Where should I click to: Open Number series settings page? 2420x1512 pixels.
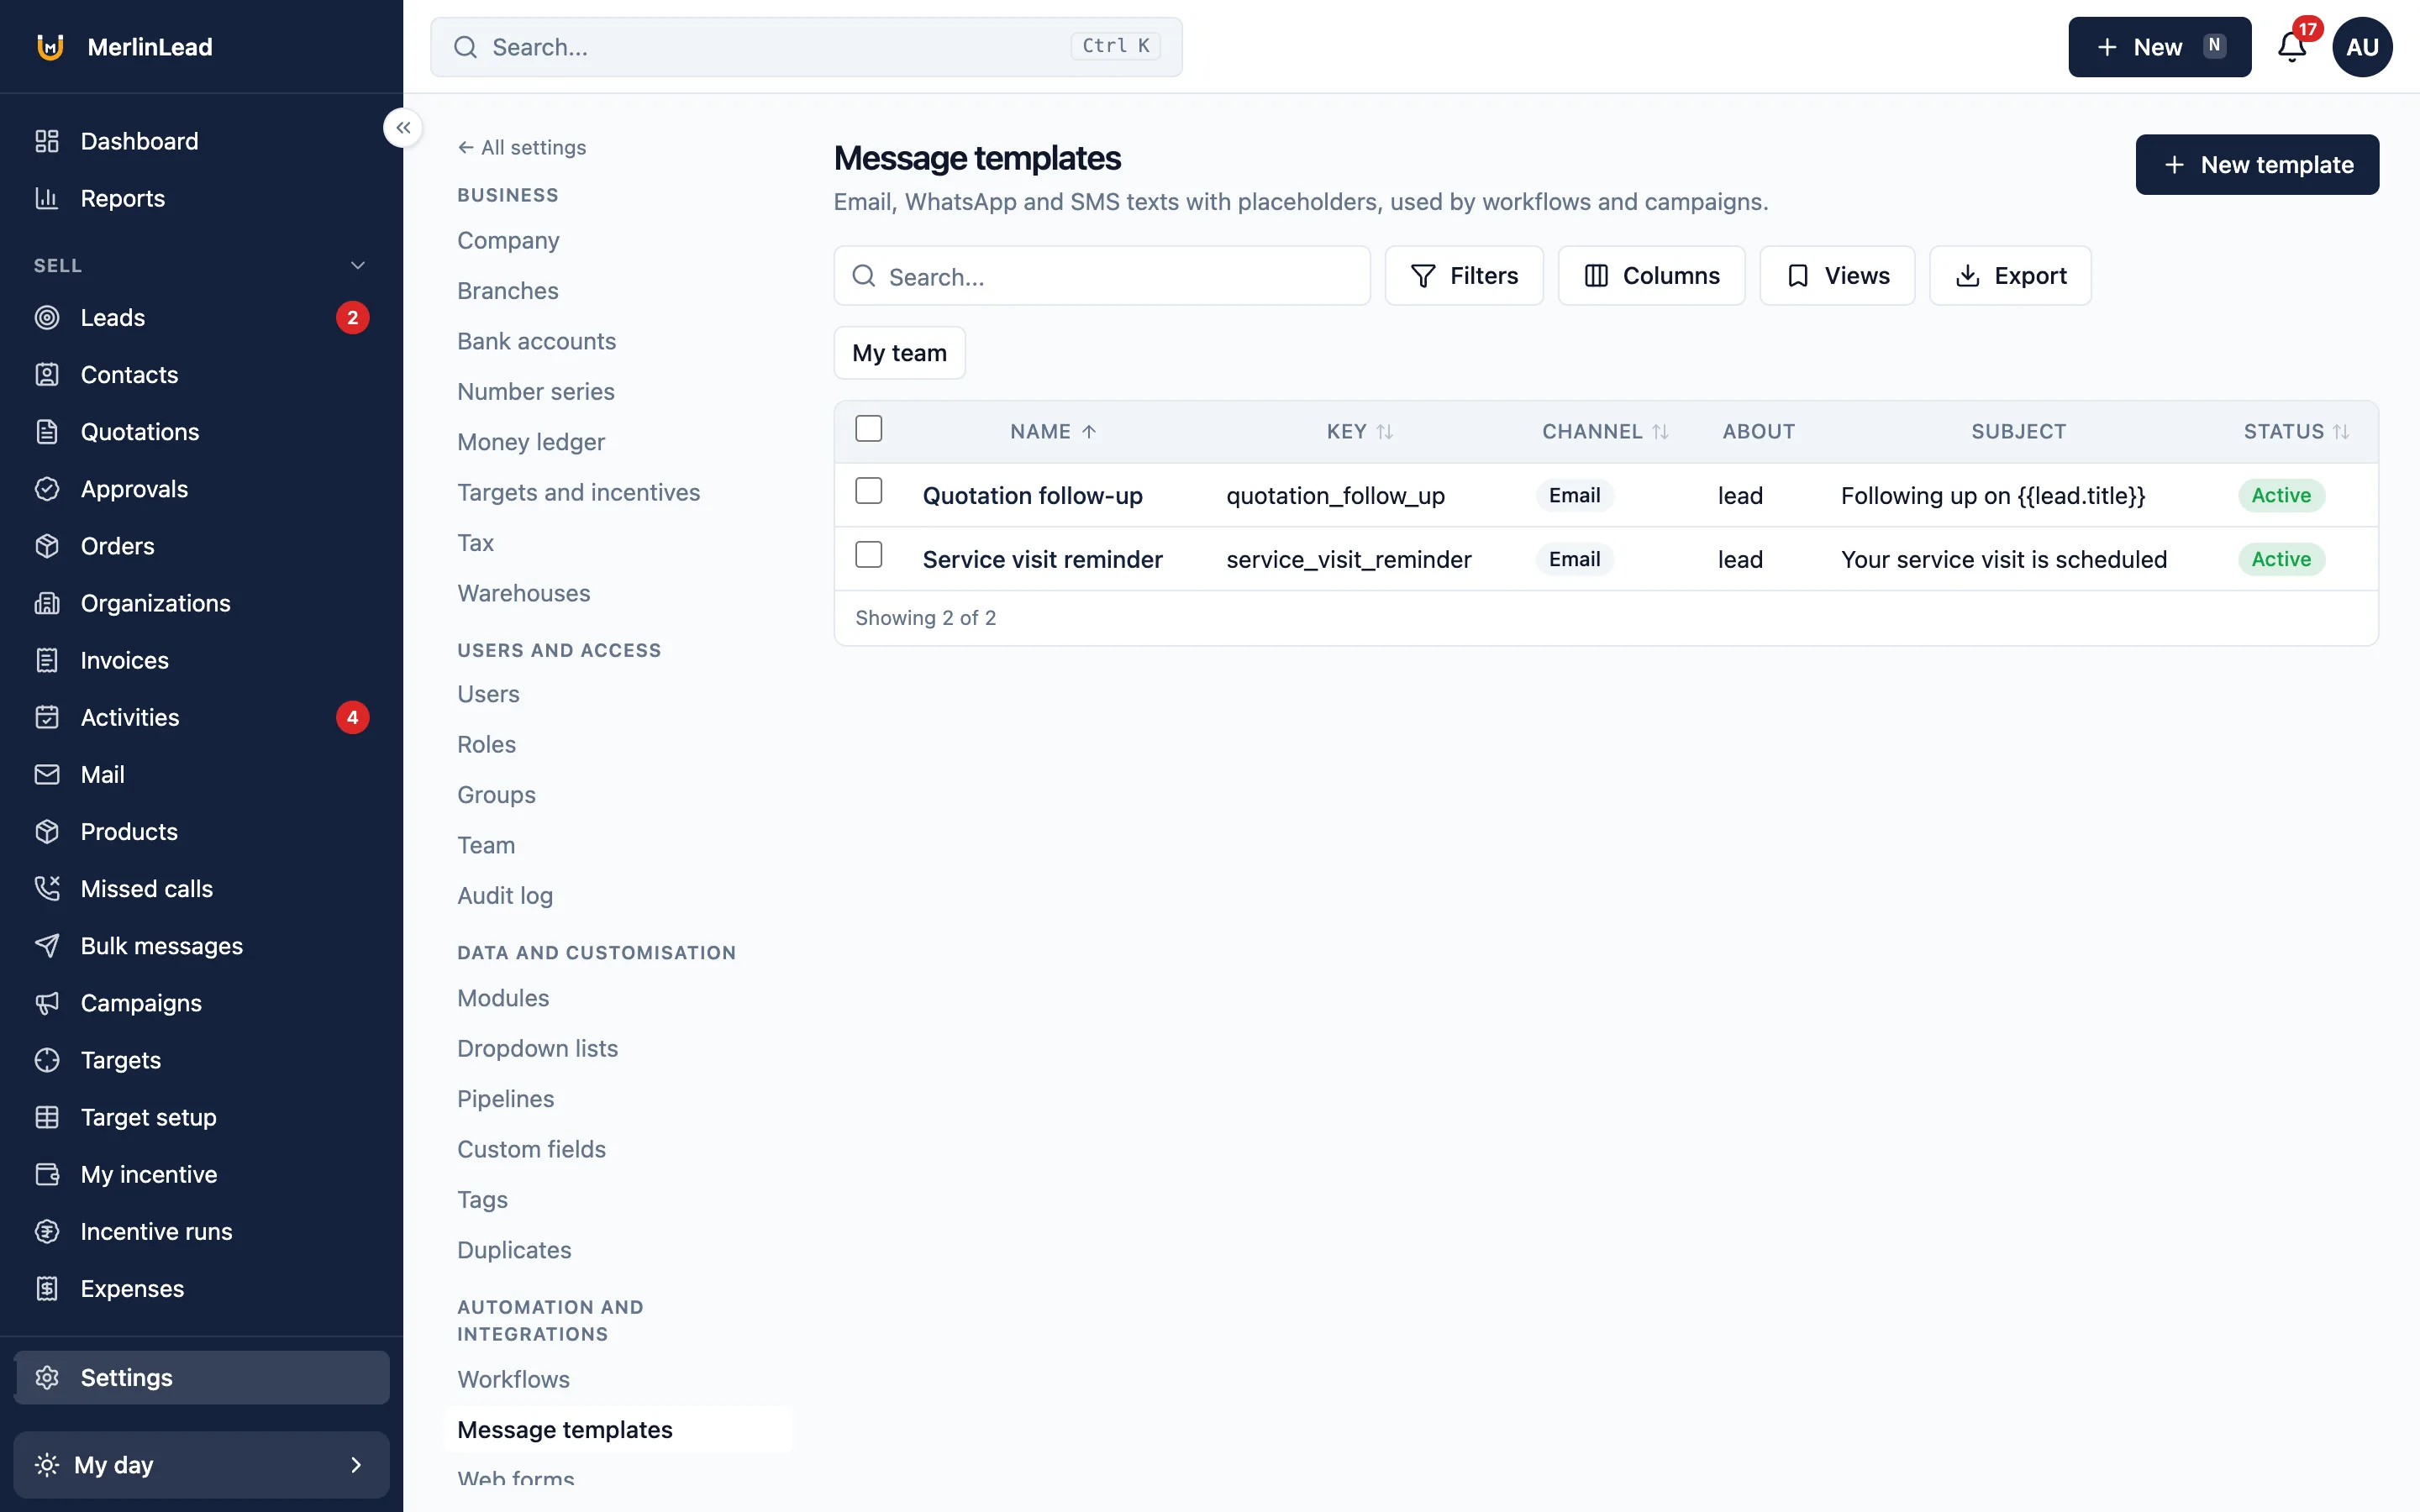535,391
